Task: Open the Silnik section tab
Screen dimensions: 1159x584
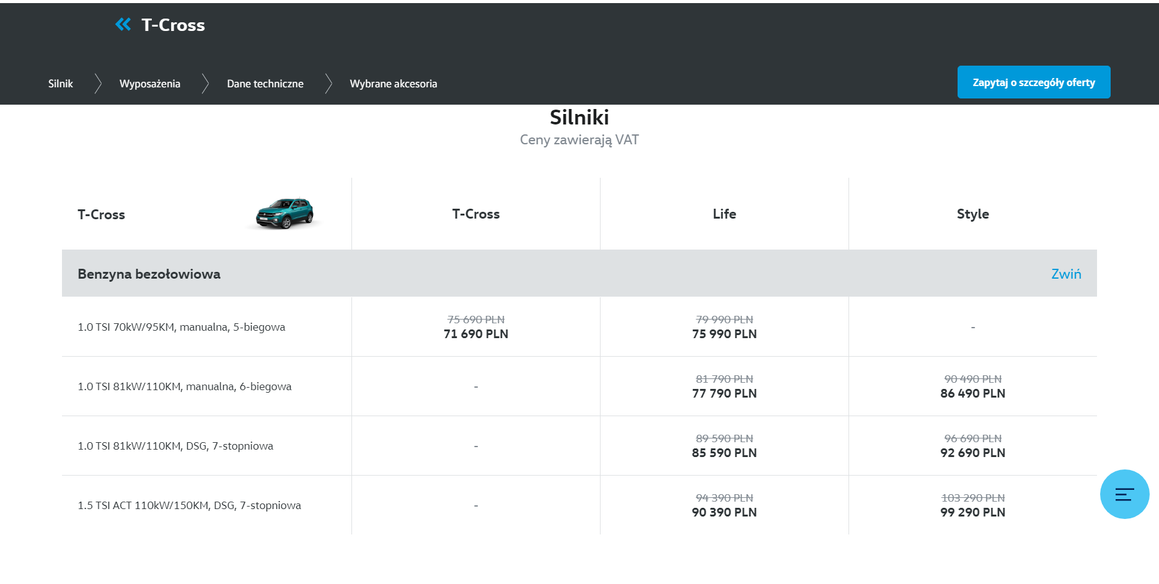Action: tap(61, 84)
